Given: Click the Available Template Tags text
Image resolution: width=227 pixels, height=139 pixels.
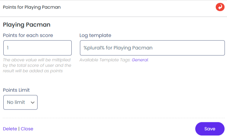Looking at the screenshot, I should coord(105,60).
